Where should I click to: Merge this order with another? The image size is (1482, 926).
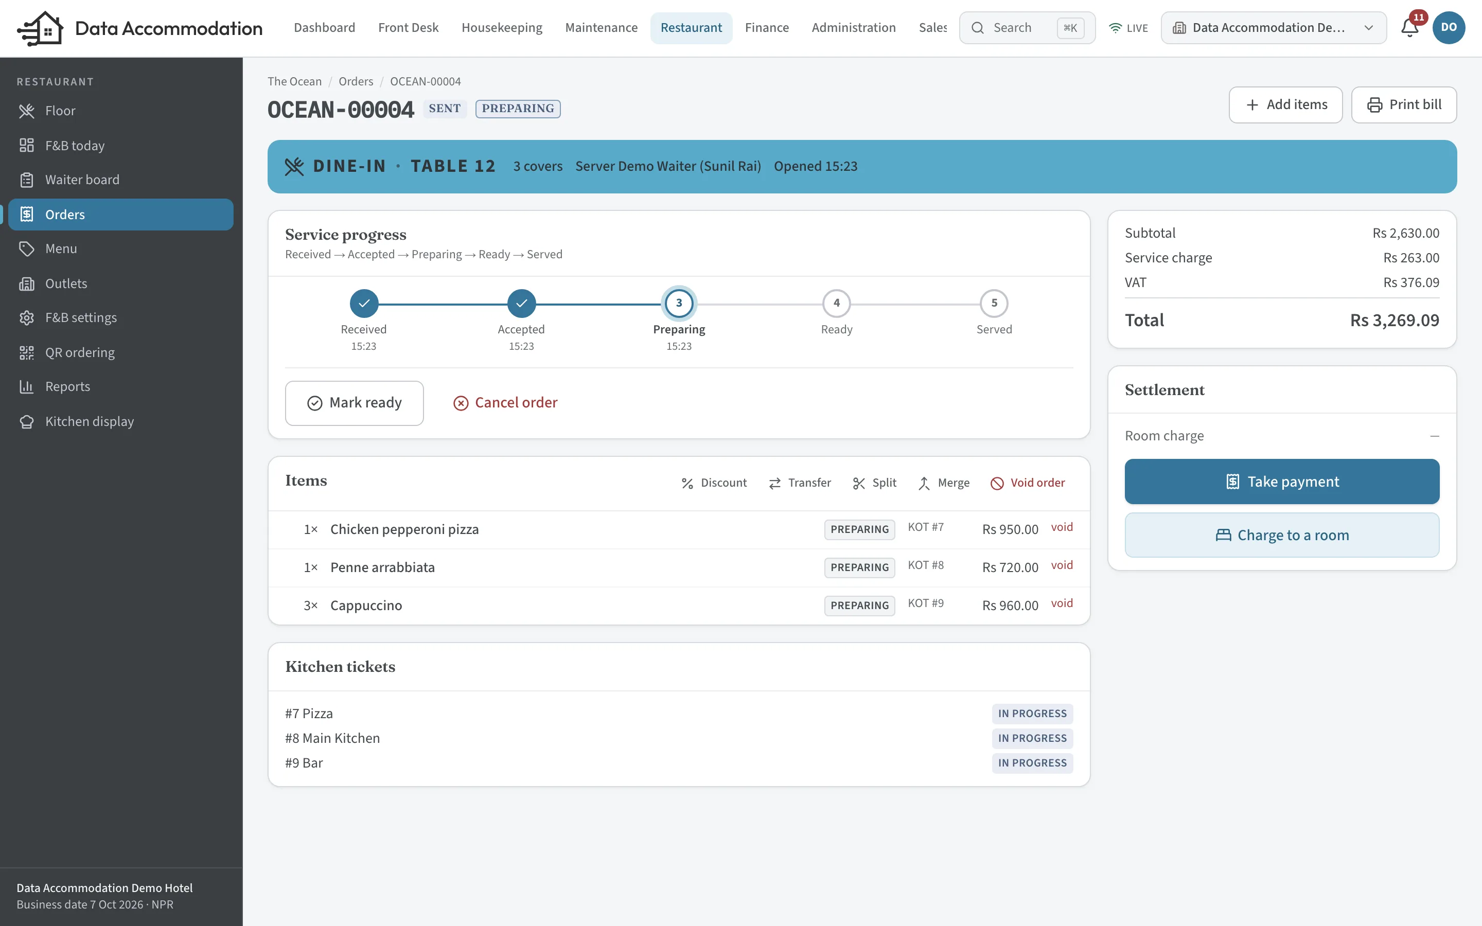click(944, 483)
